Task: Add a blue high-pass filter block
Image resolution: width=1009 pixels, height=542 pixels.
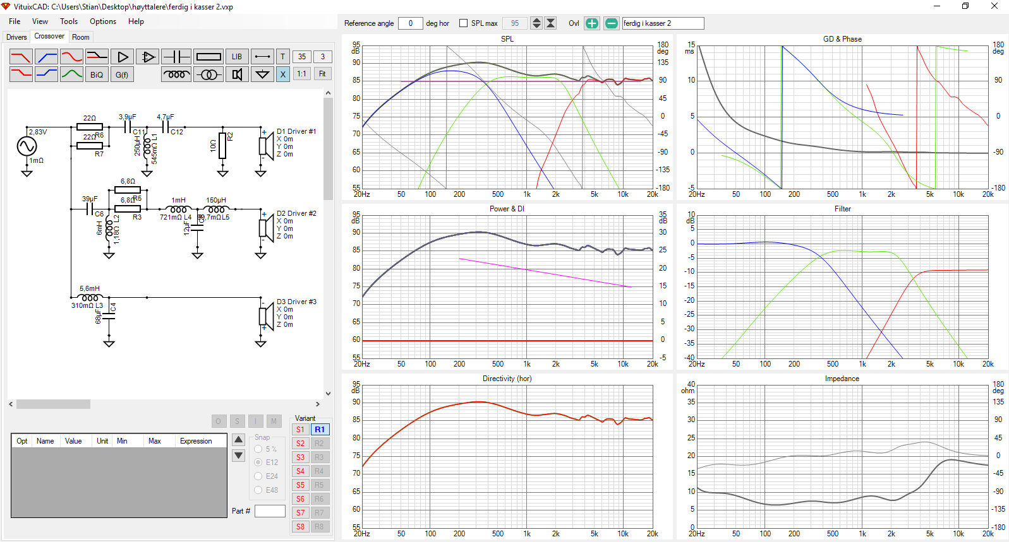Action: pos(46,57)
